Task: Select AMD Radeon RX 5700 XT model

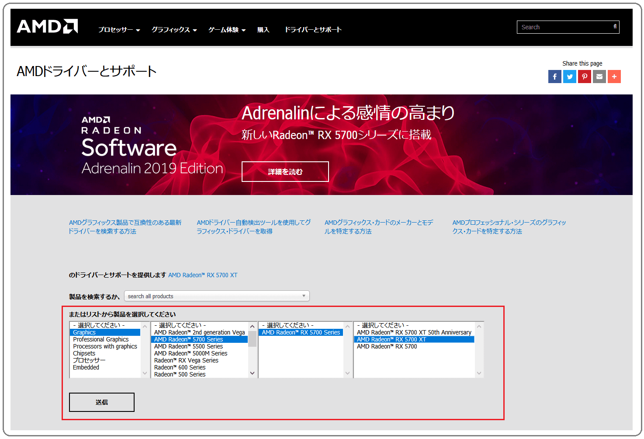Action: (414, 339)
